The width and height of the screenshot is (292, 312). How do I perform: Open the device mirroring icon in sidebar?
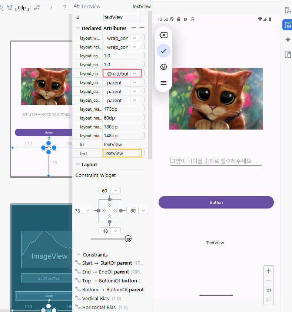(x=288, y=54)
